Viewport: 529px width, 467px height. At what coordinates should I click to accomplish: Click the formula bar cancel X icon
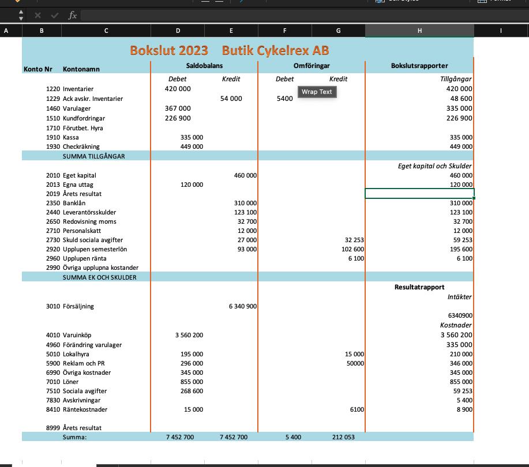click(37, 16)
